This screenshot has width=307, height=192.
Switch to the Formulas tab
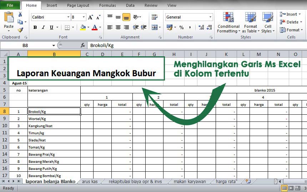point(107,5)
